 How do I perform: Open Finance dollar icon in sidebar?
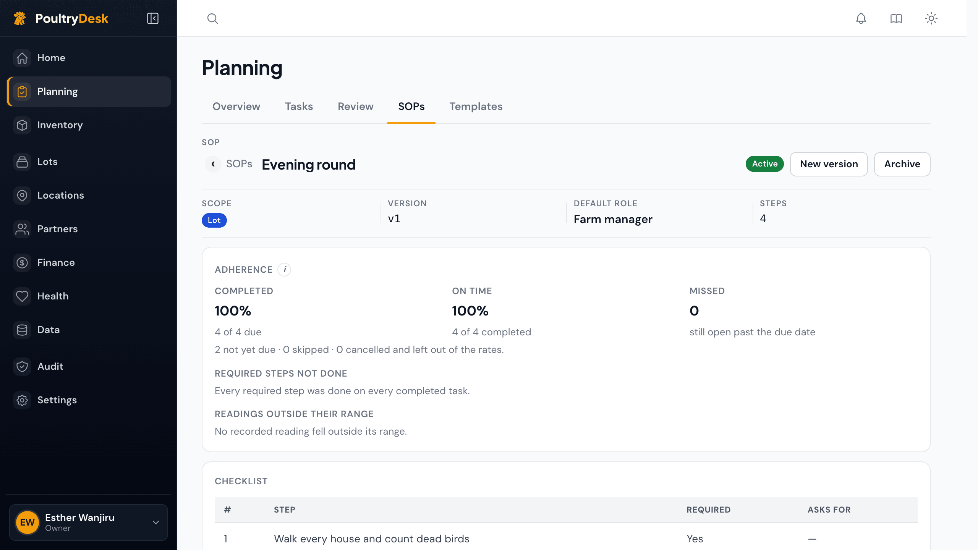coord(22,263)
